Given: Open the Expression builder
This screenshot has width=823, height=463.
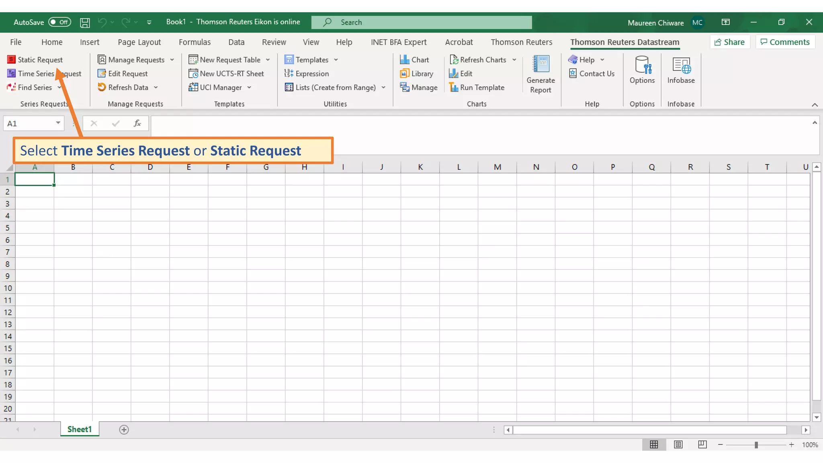Looking at the screenshot, I should 307,74.
